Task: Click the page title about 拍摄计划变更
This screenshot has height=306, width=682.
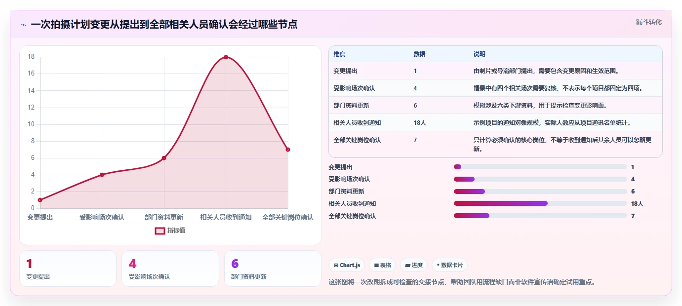Action: tap(164, 24)
